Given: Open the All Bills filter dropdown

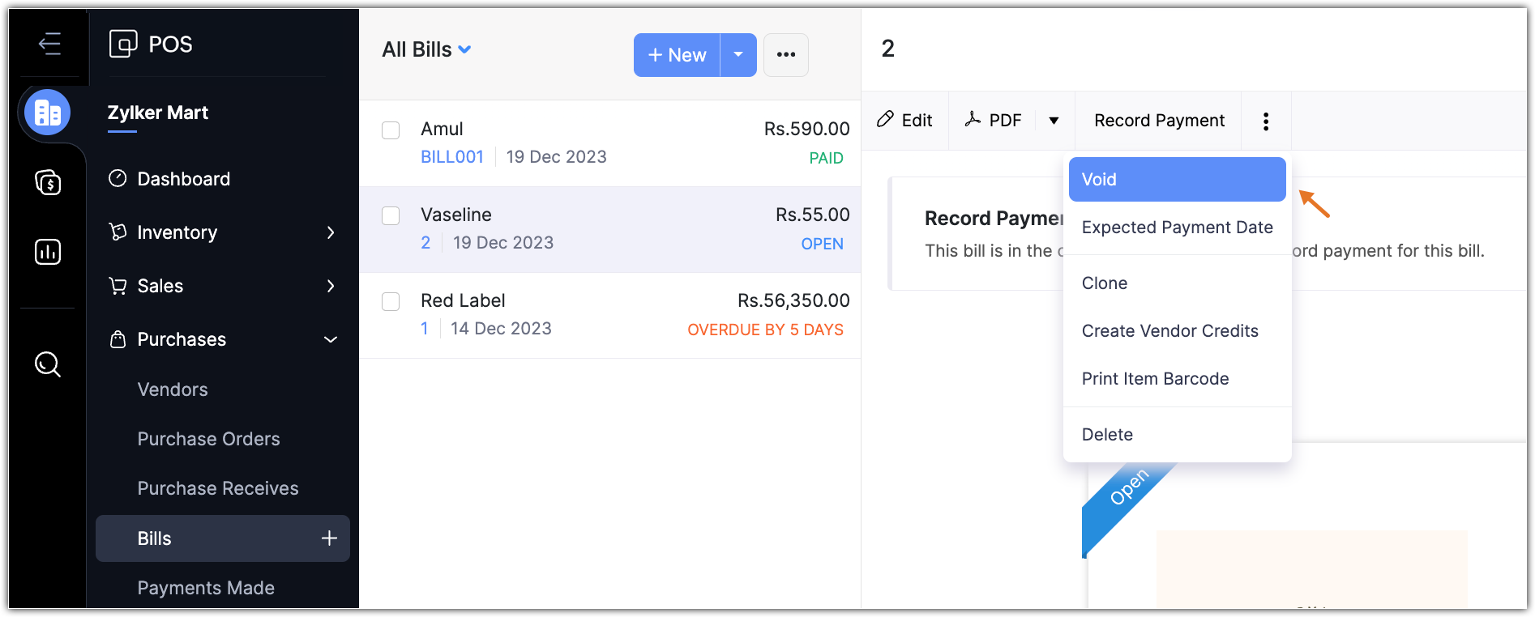Looking at the screenshot, I should [426, 50].
